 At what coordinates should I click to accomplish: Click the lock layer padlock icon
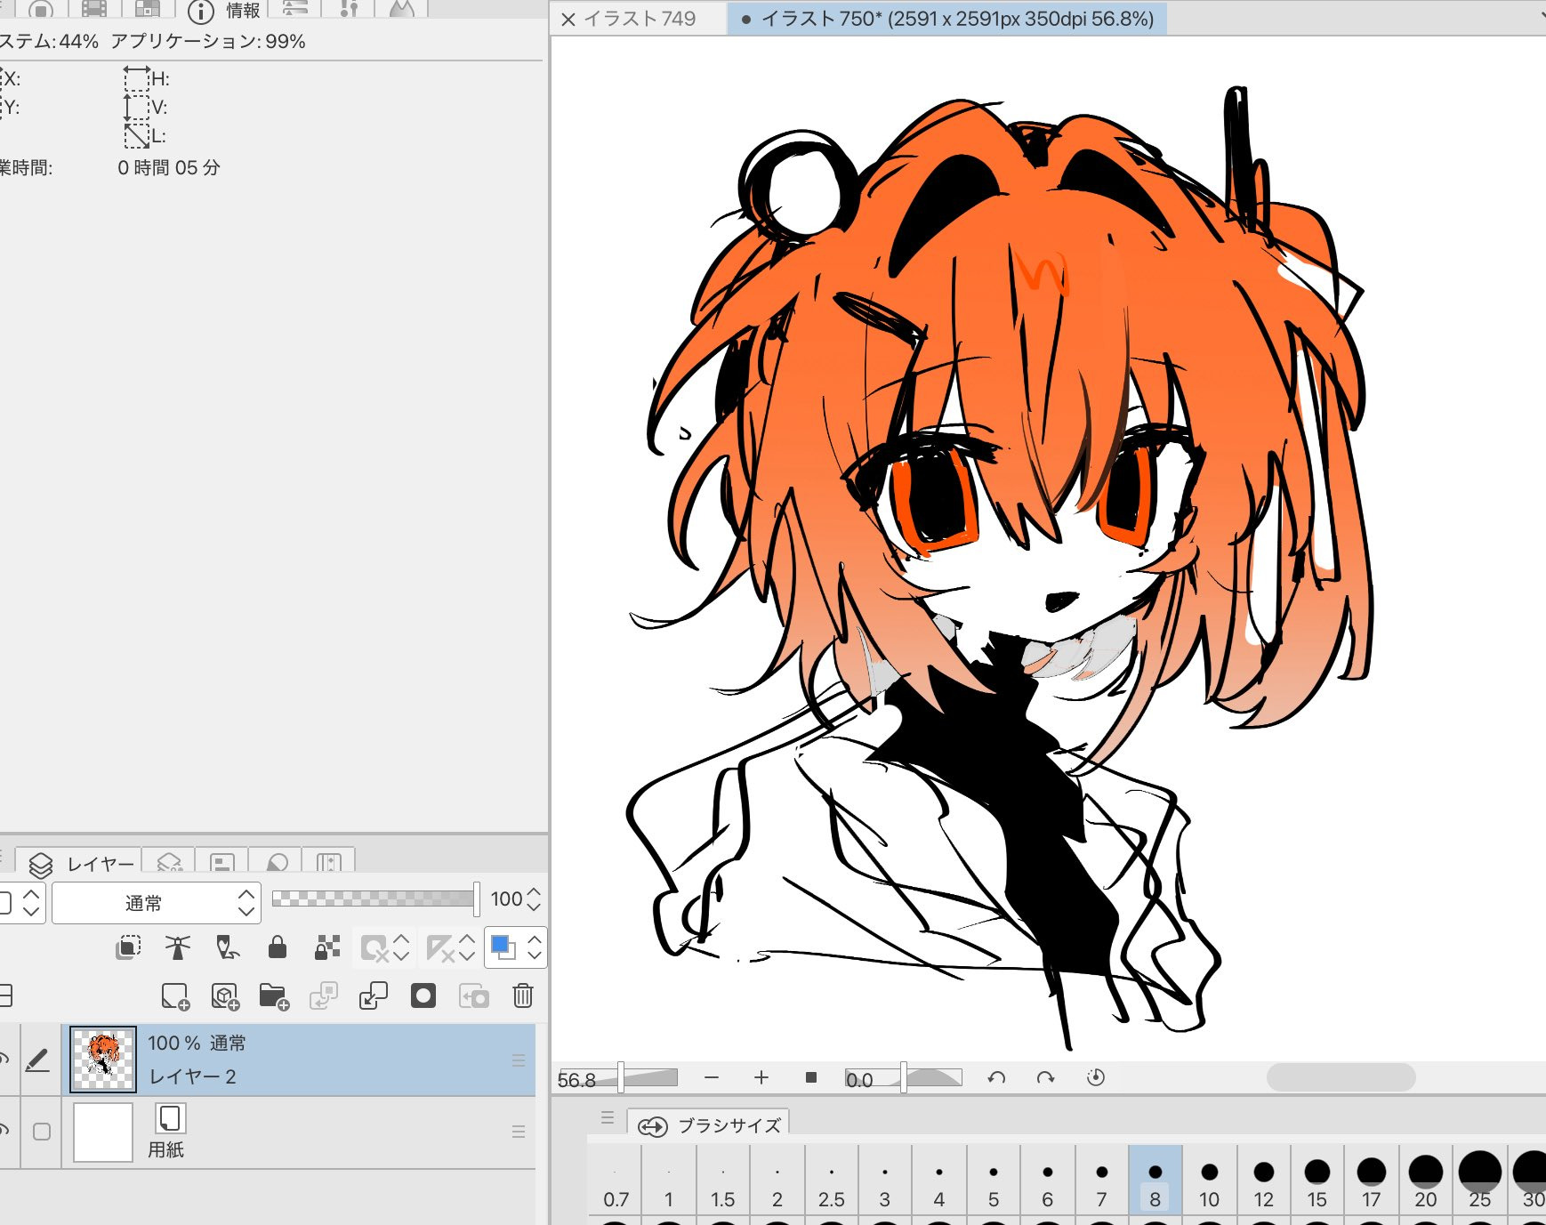pyautogui.click(x=278, y=947)
